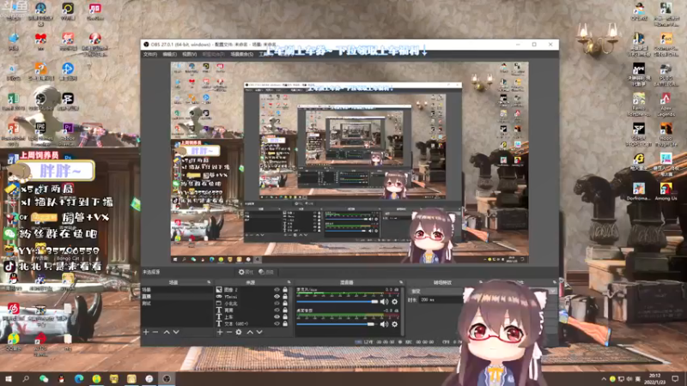Adjust desktop audio volume slider
This screenshot has width=687, height=386.
pyautogui.click(x=337, y=324)
